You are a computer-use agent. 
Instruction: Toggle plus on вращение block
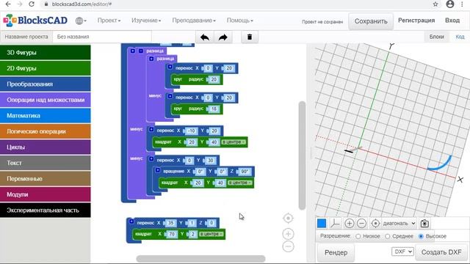click(x=158, y=170)
